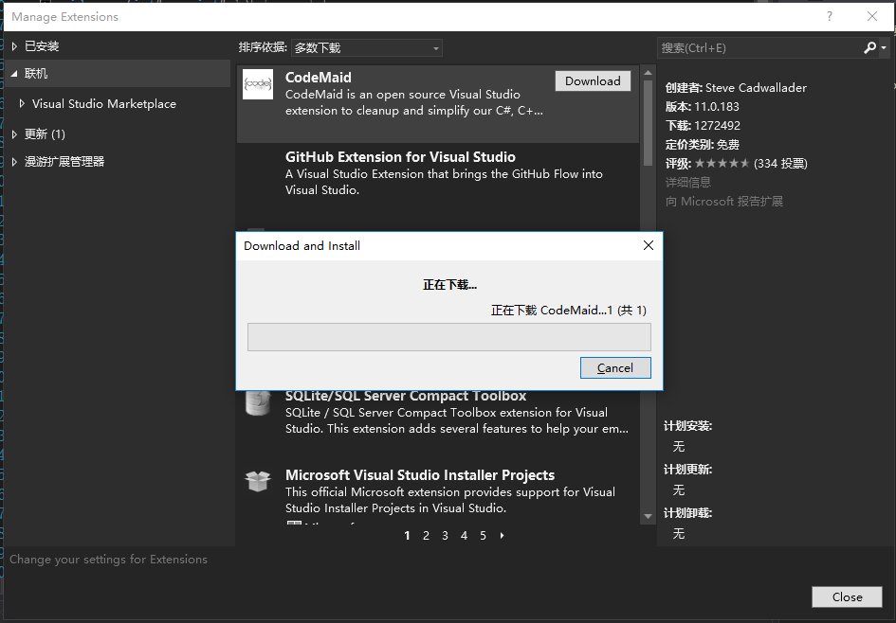The width and height of the screenshot is (896, 623).
Task: Go to results page 3
Action: (x=445, y=536)
